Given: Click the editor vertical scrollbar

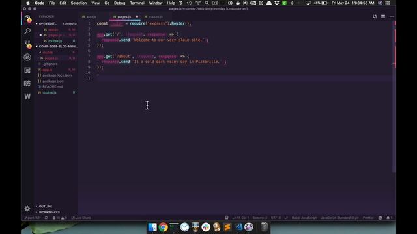Looking at the screenshot, I should pos(394,97).
